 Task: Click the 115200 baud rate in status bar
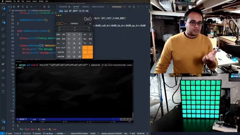[93, 133]
